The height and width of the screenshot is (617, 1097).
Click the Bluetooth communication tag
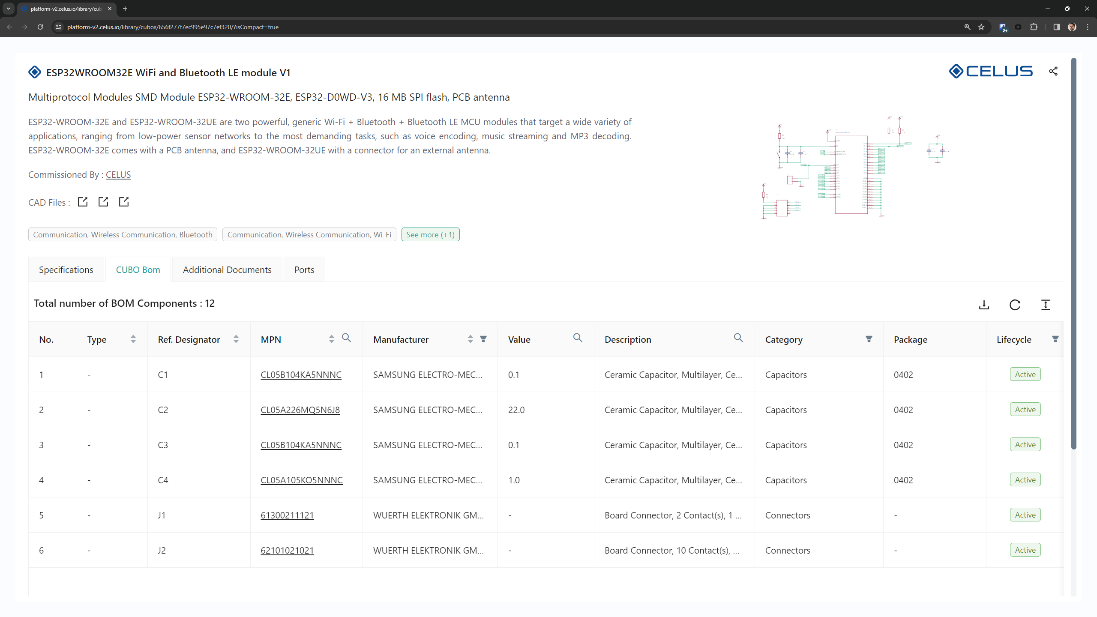click(x=123, y=234)
